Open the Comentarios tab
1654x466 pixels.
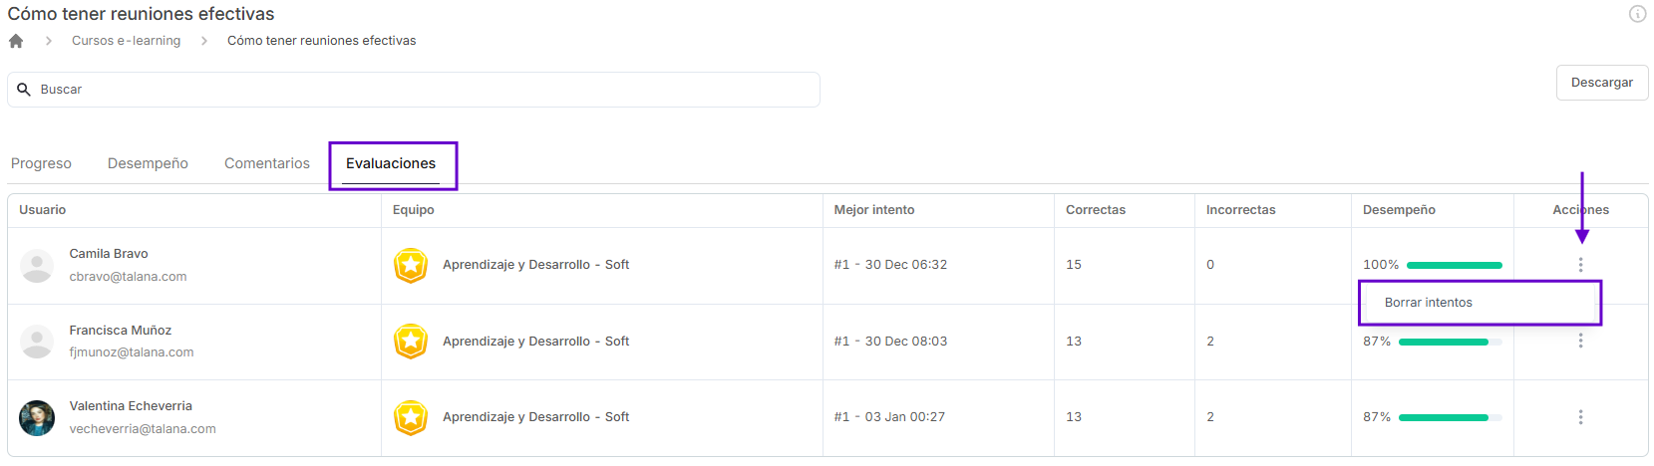coord(267,163)
